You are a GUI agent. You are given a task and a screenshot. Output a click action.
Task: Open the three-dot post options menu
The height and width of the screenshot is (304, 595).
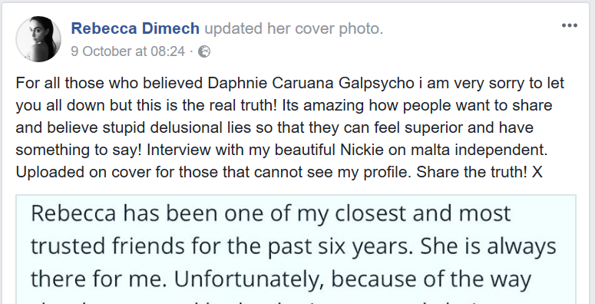point(570,25)
